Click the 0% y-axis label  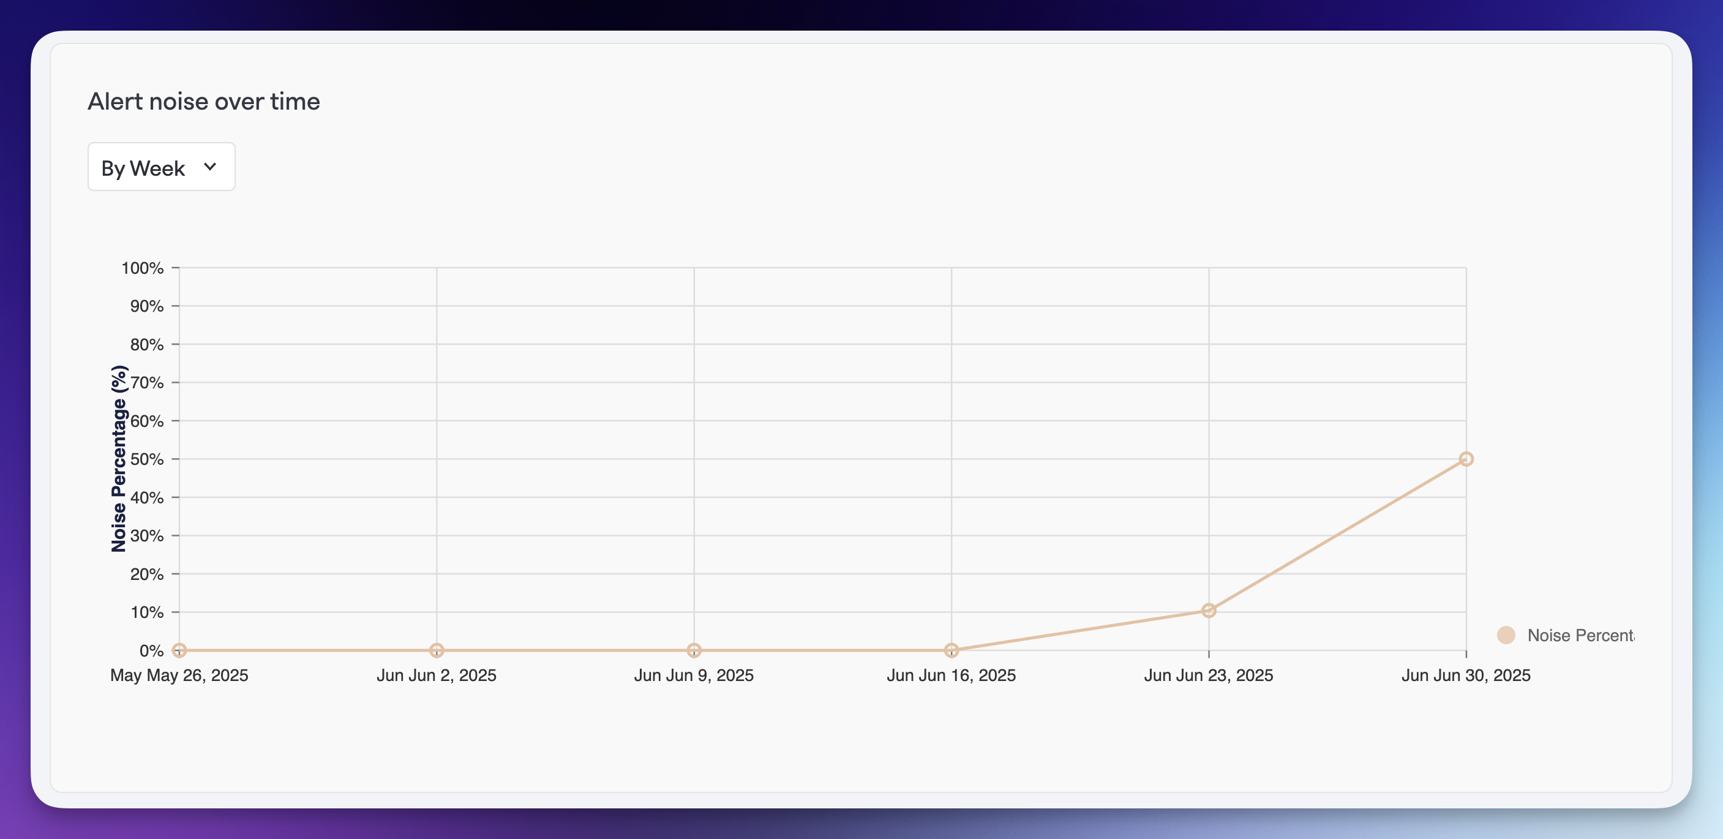152,650
